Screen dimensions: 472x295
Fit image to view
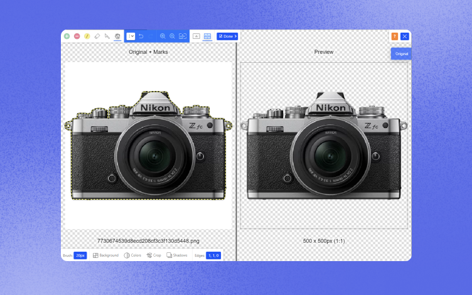tap(183, 36)
